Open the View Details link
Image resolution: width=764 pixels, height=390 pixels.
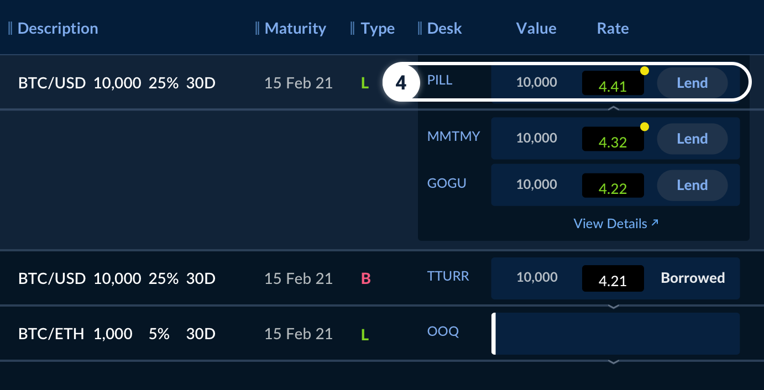[616, 224]
